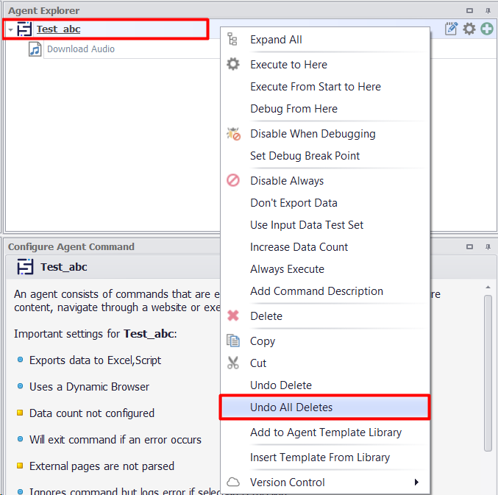
Task: Select the Download Audio command
Action: click(81, 49)
